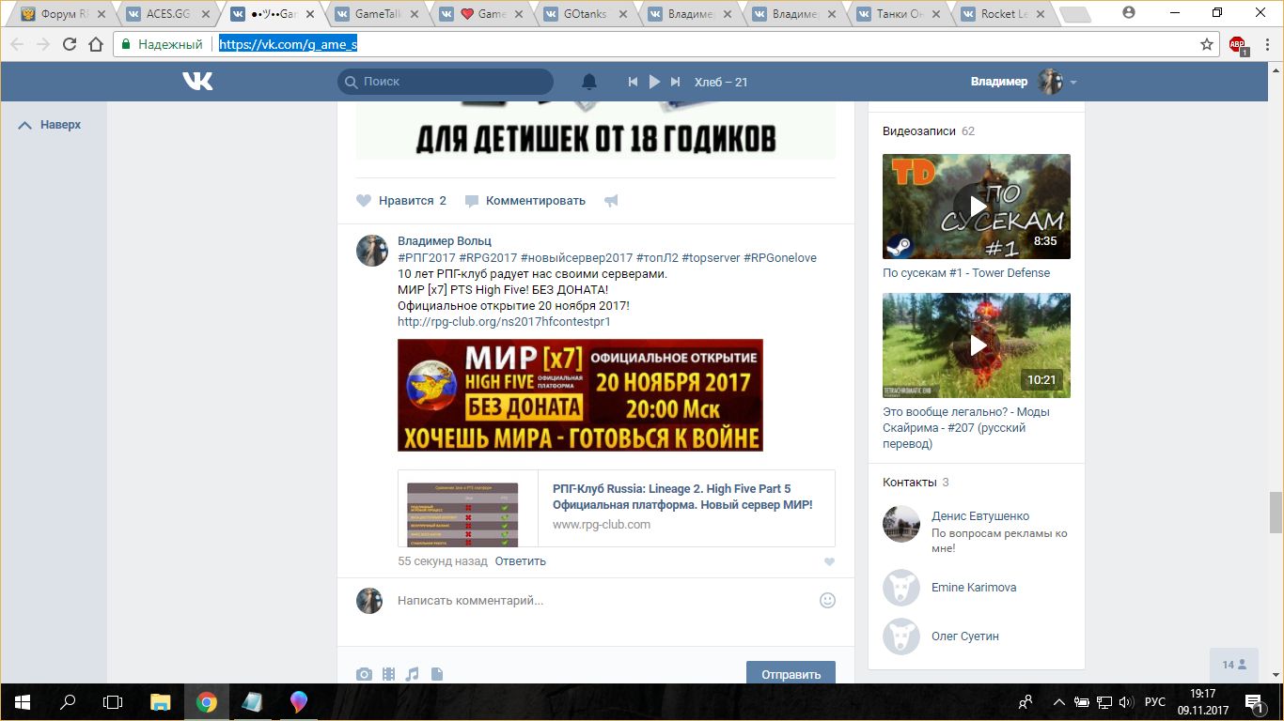Play the По сусекам #1 video thumbnail

(977, 207)
